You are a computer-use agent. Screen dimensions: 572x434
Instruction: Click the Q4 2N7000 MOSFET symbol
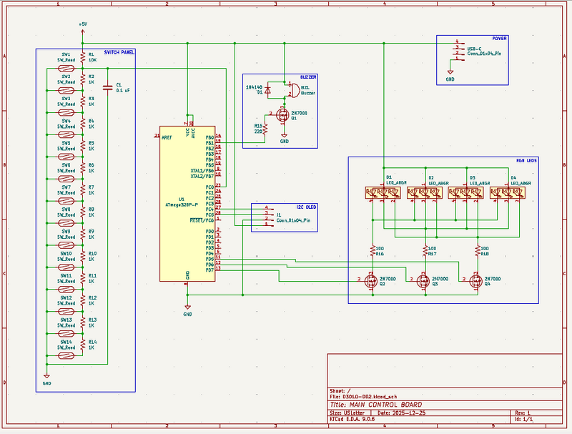click(x=475, y=281)
